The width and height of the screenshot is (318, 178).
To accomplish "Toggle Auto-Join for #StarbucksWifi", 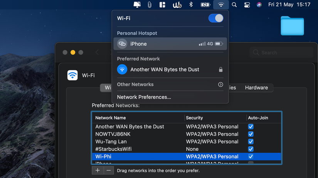I will (x=251, y=149).
